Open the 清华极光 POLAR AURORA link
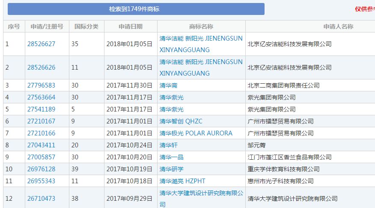 pyautogui.click(x=196, y=133)
